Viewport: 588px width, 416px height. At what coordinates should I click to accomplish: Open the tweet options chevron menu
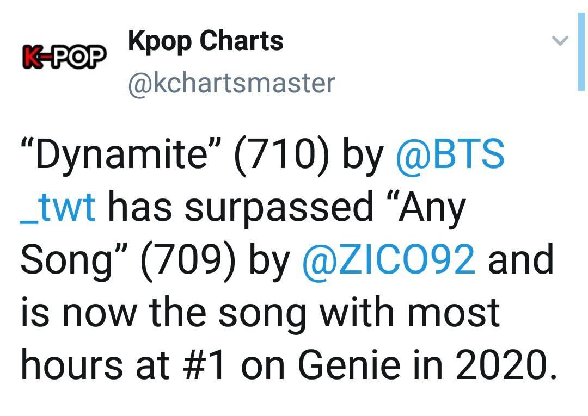(x=560, y=40)
